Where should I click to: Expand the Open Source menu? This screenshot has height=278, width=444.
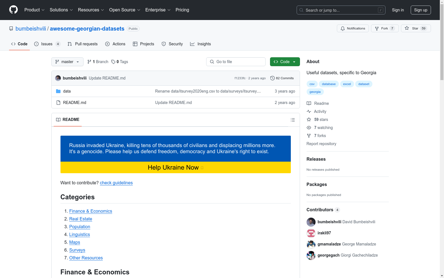pos(125,10)
